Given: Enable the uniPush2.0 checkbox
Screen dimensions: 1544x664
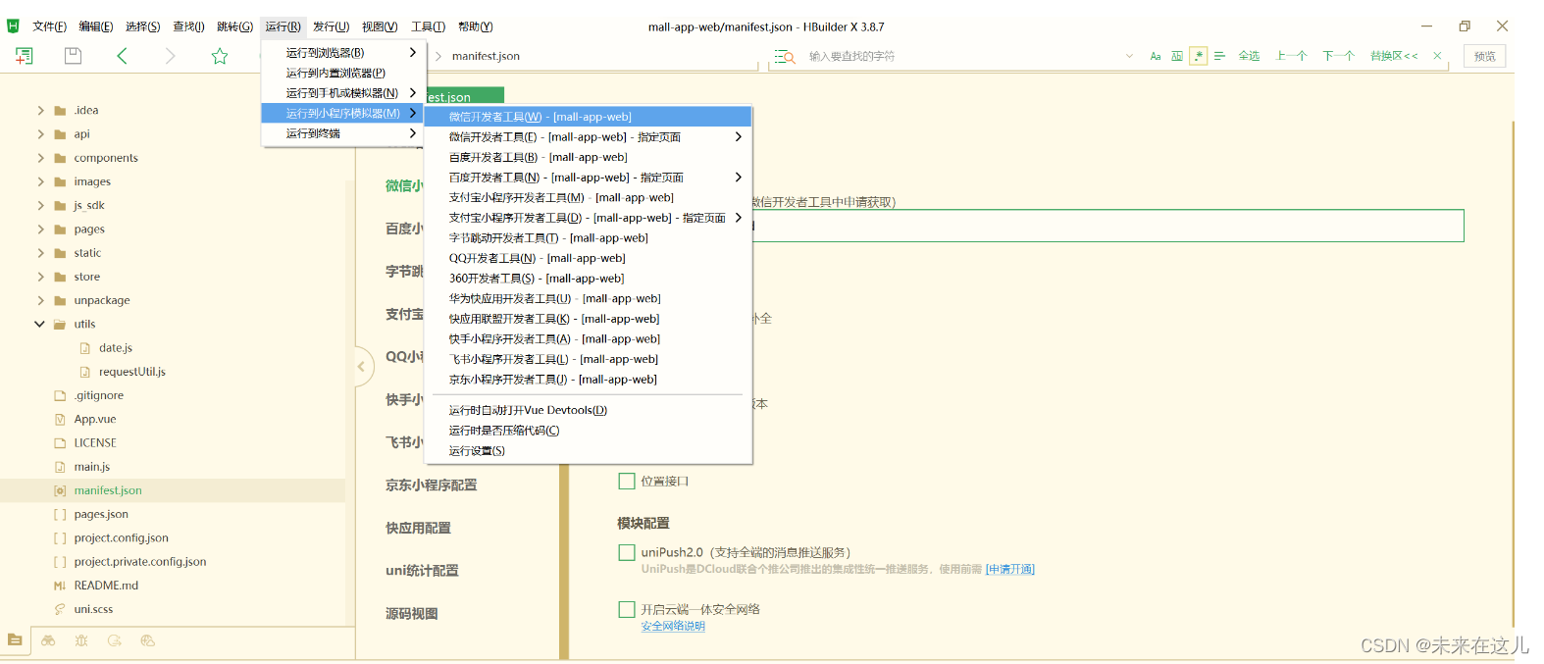Looking at the screenshot, I should [627, 552].
